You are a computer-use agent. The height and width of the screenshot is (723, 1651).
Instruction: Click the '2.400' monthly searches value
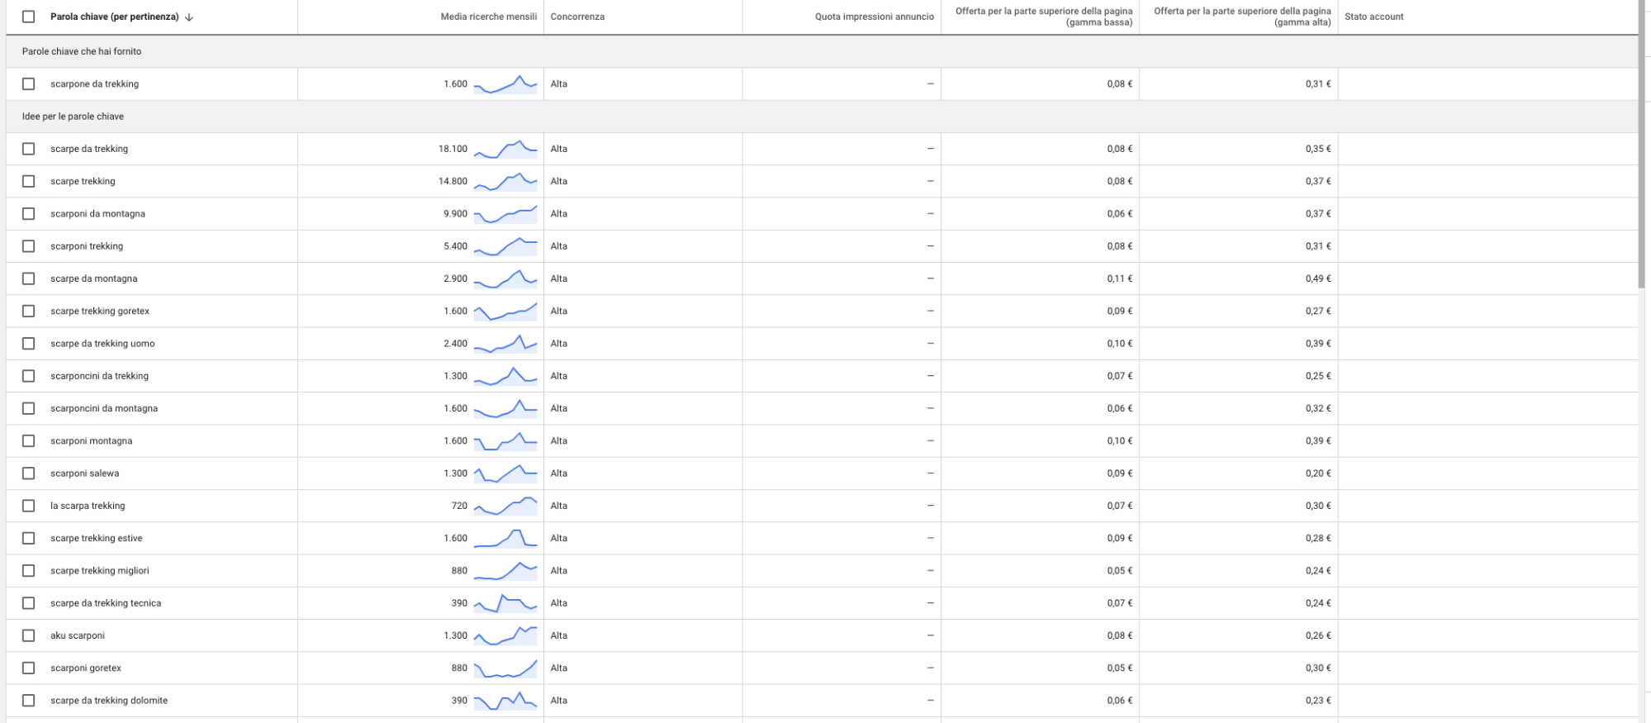[x=455, y=344]
